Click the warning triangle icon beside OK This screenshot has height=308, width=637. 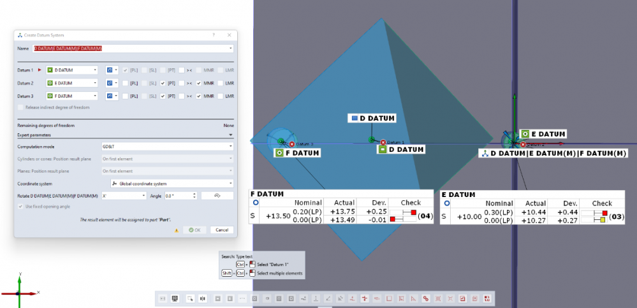click(177, 230)
